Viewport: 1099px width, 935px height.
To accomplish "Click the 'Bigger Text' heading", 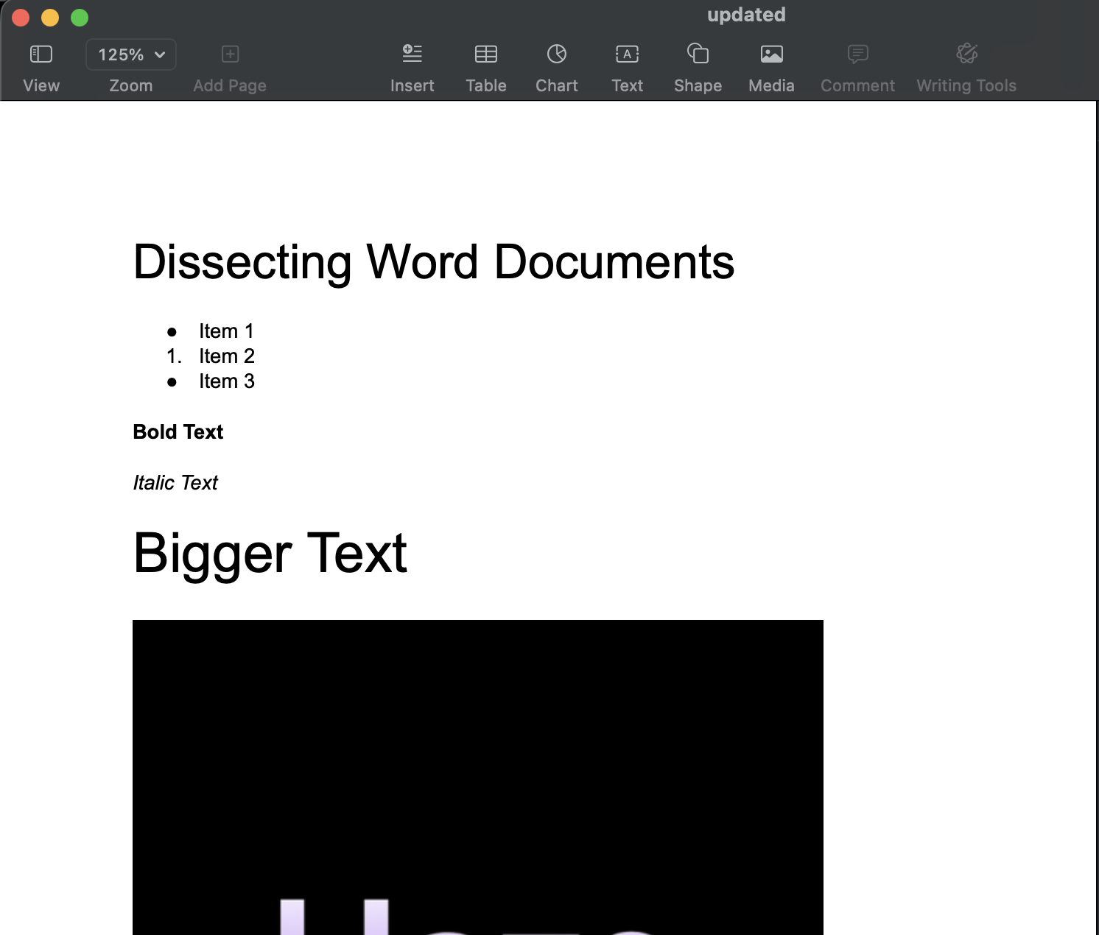I will (x=270, y=554).
